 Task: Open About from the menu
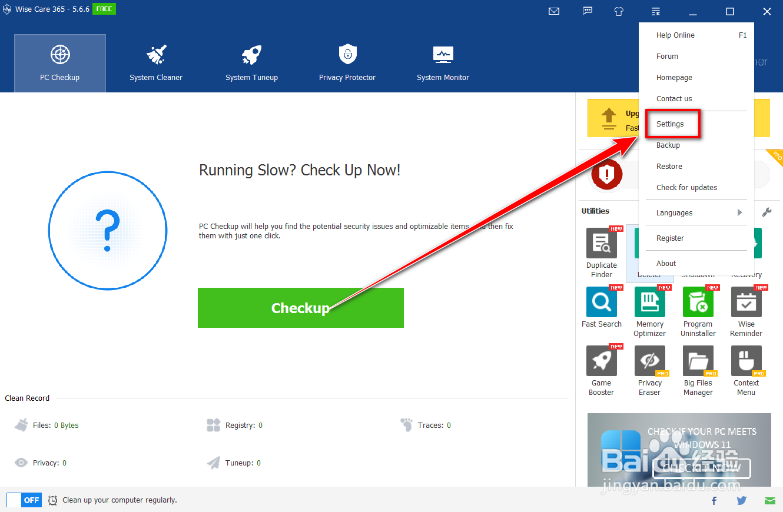pos(696,264)
